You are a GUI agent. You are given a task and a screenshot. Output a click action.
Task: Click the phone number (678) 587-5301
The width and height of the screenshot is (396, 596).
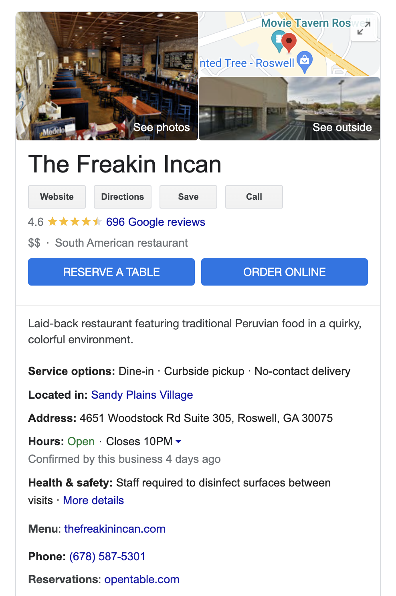107,556
